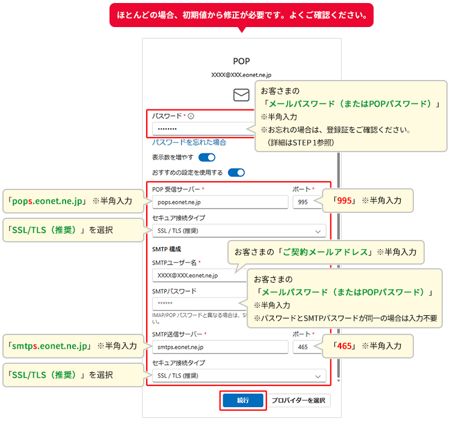Click the SMTP port field showing 465
This screenshot has width=450, height=424.
coord(306,347)
